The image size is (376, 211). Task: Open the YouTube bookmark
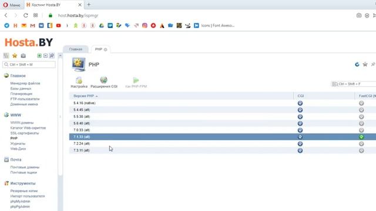pos(59,26)
